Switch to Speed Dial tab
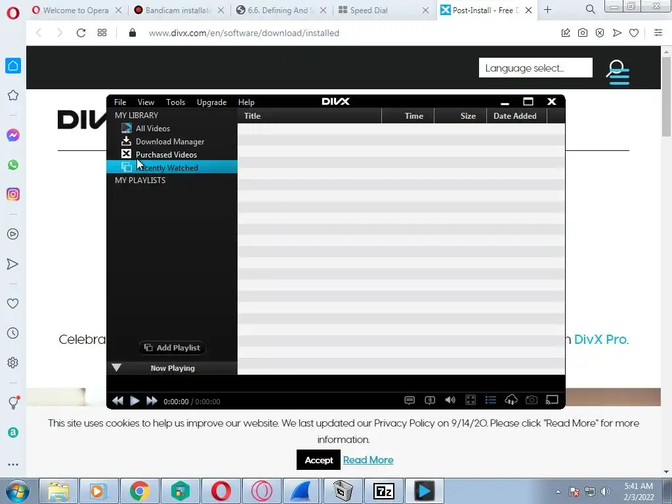 tap(369, 10)
